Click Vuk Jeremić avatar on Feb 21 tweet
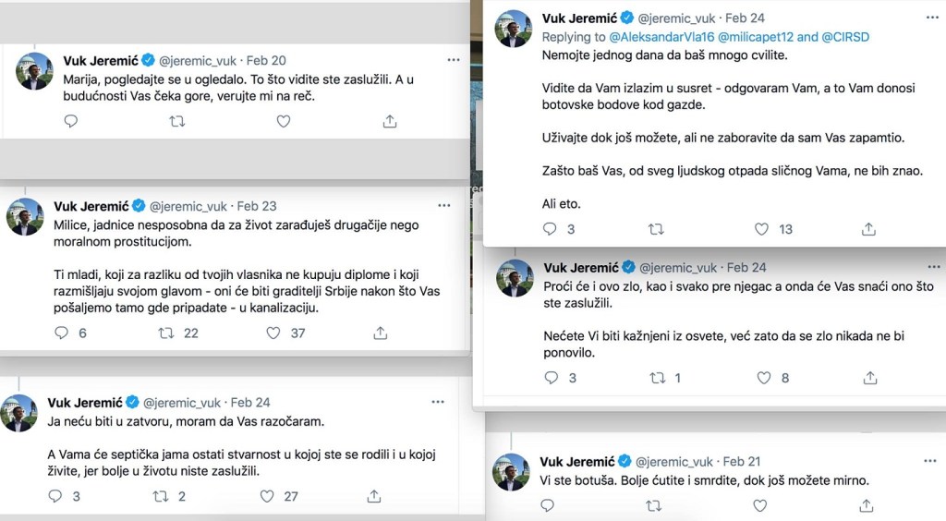The width and height of the screenshot is (946, 521). click(511, 472)
